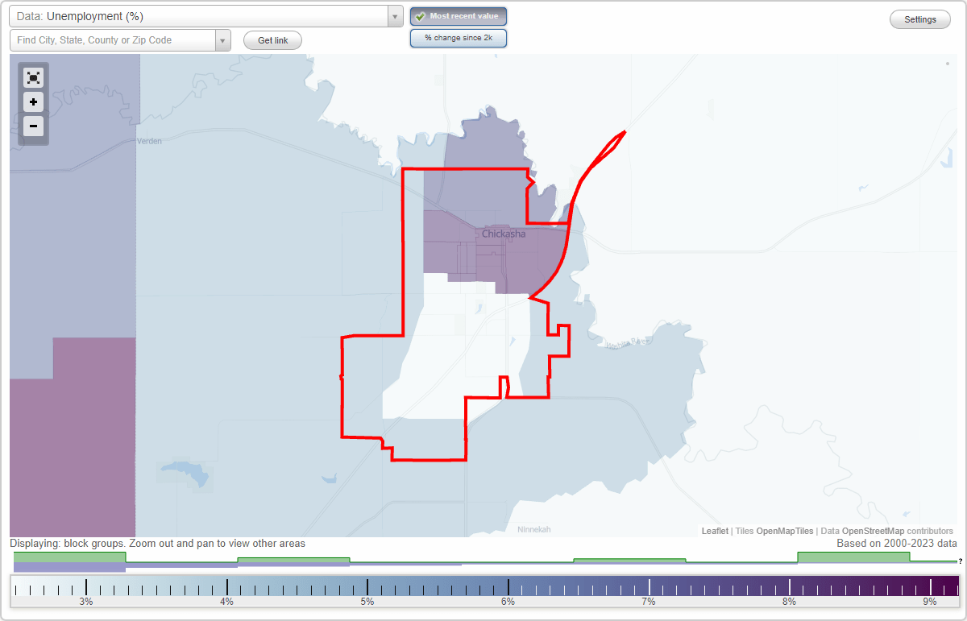The image size is (967, 621).
Task: Select Most recent value option
Action: [459, 16]
